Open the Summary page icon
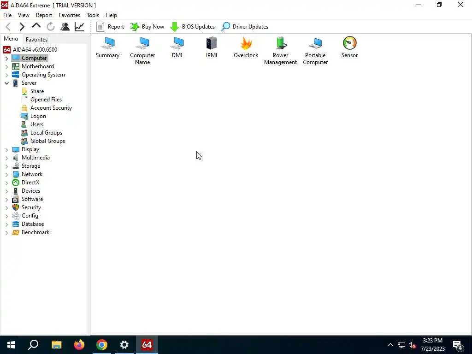 coord(107,47)
